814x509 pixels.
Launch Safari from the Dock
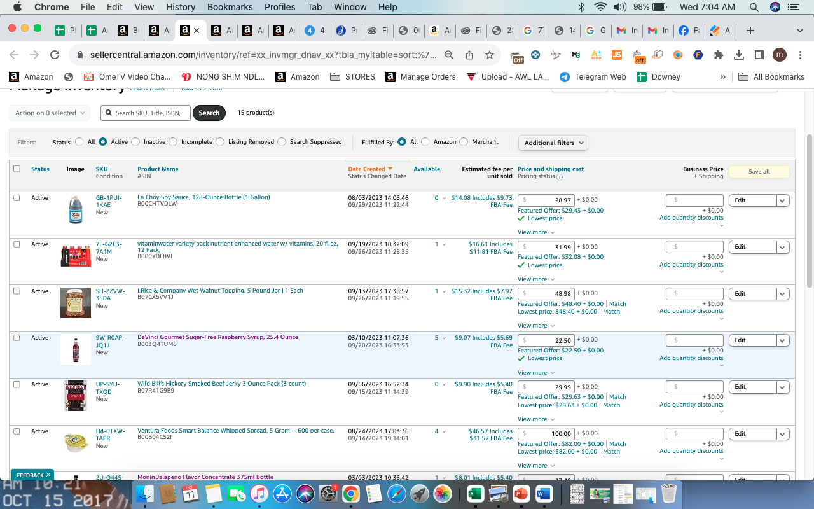click(396, 494)
